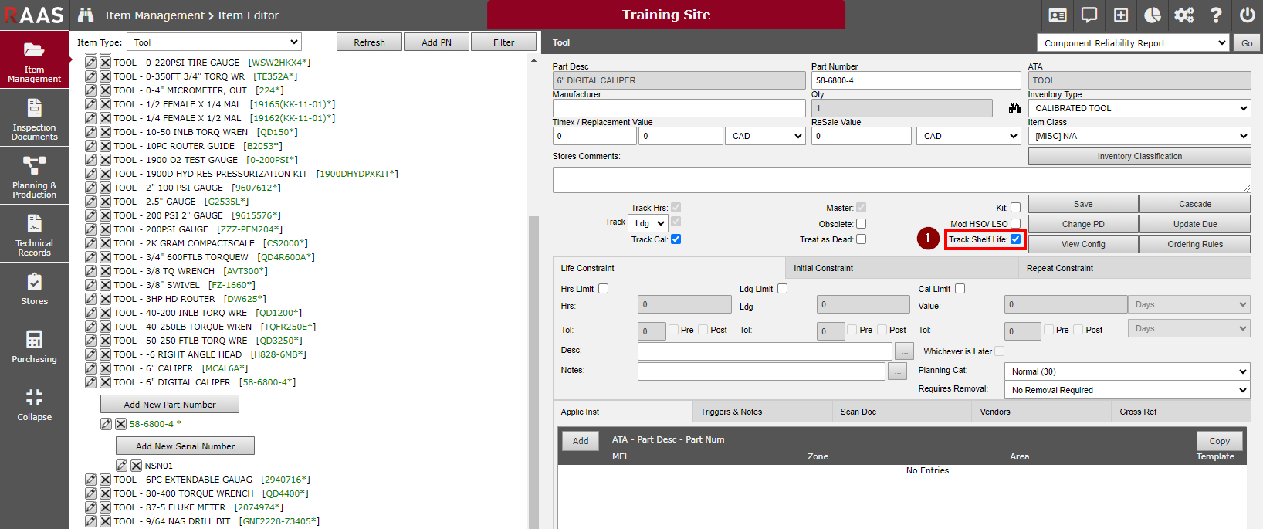Open the Item Type dropdown
The height and width of the screenshot is (529, 1263).
point(214,42)
